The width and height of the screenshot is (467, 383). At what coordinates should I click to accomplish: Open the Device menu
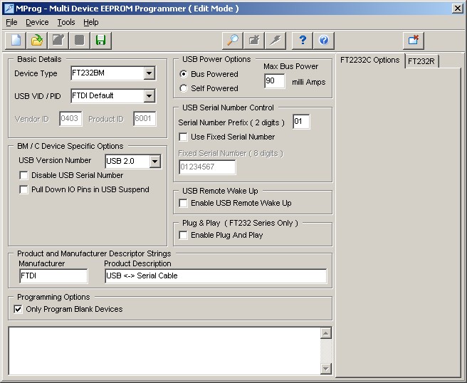(37, 22)
